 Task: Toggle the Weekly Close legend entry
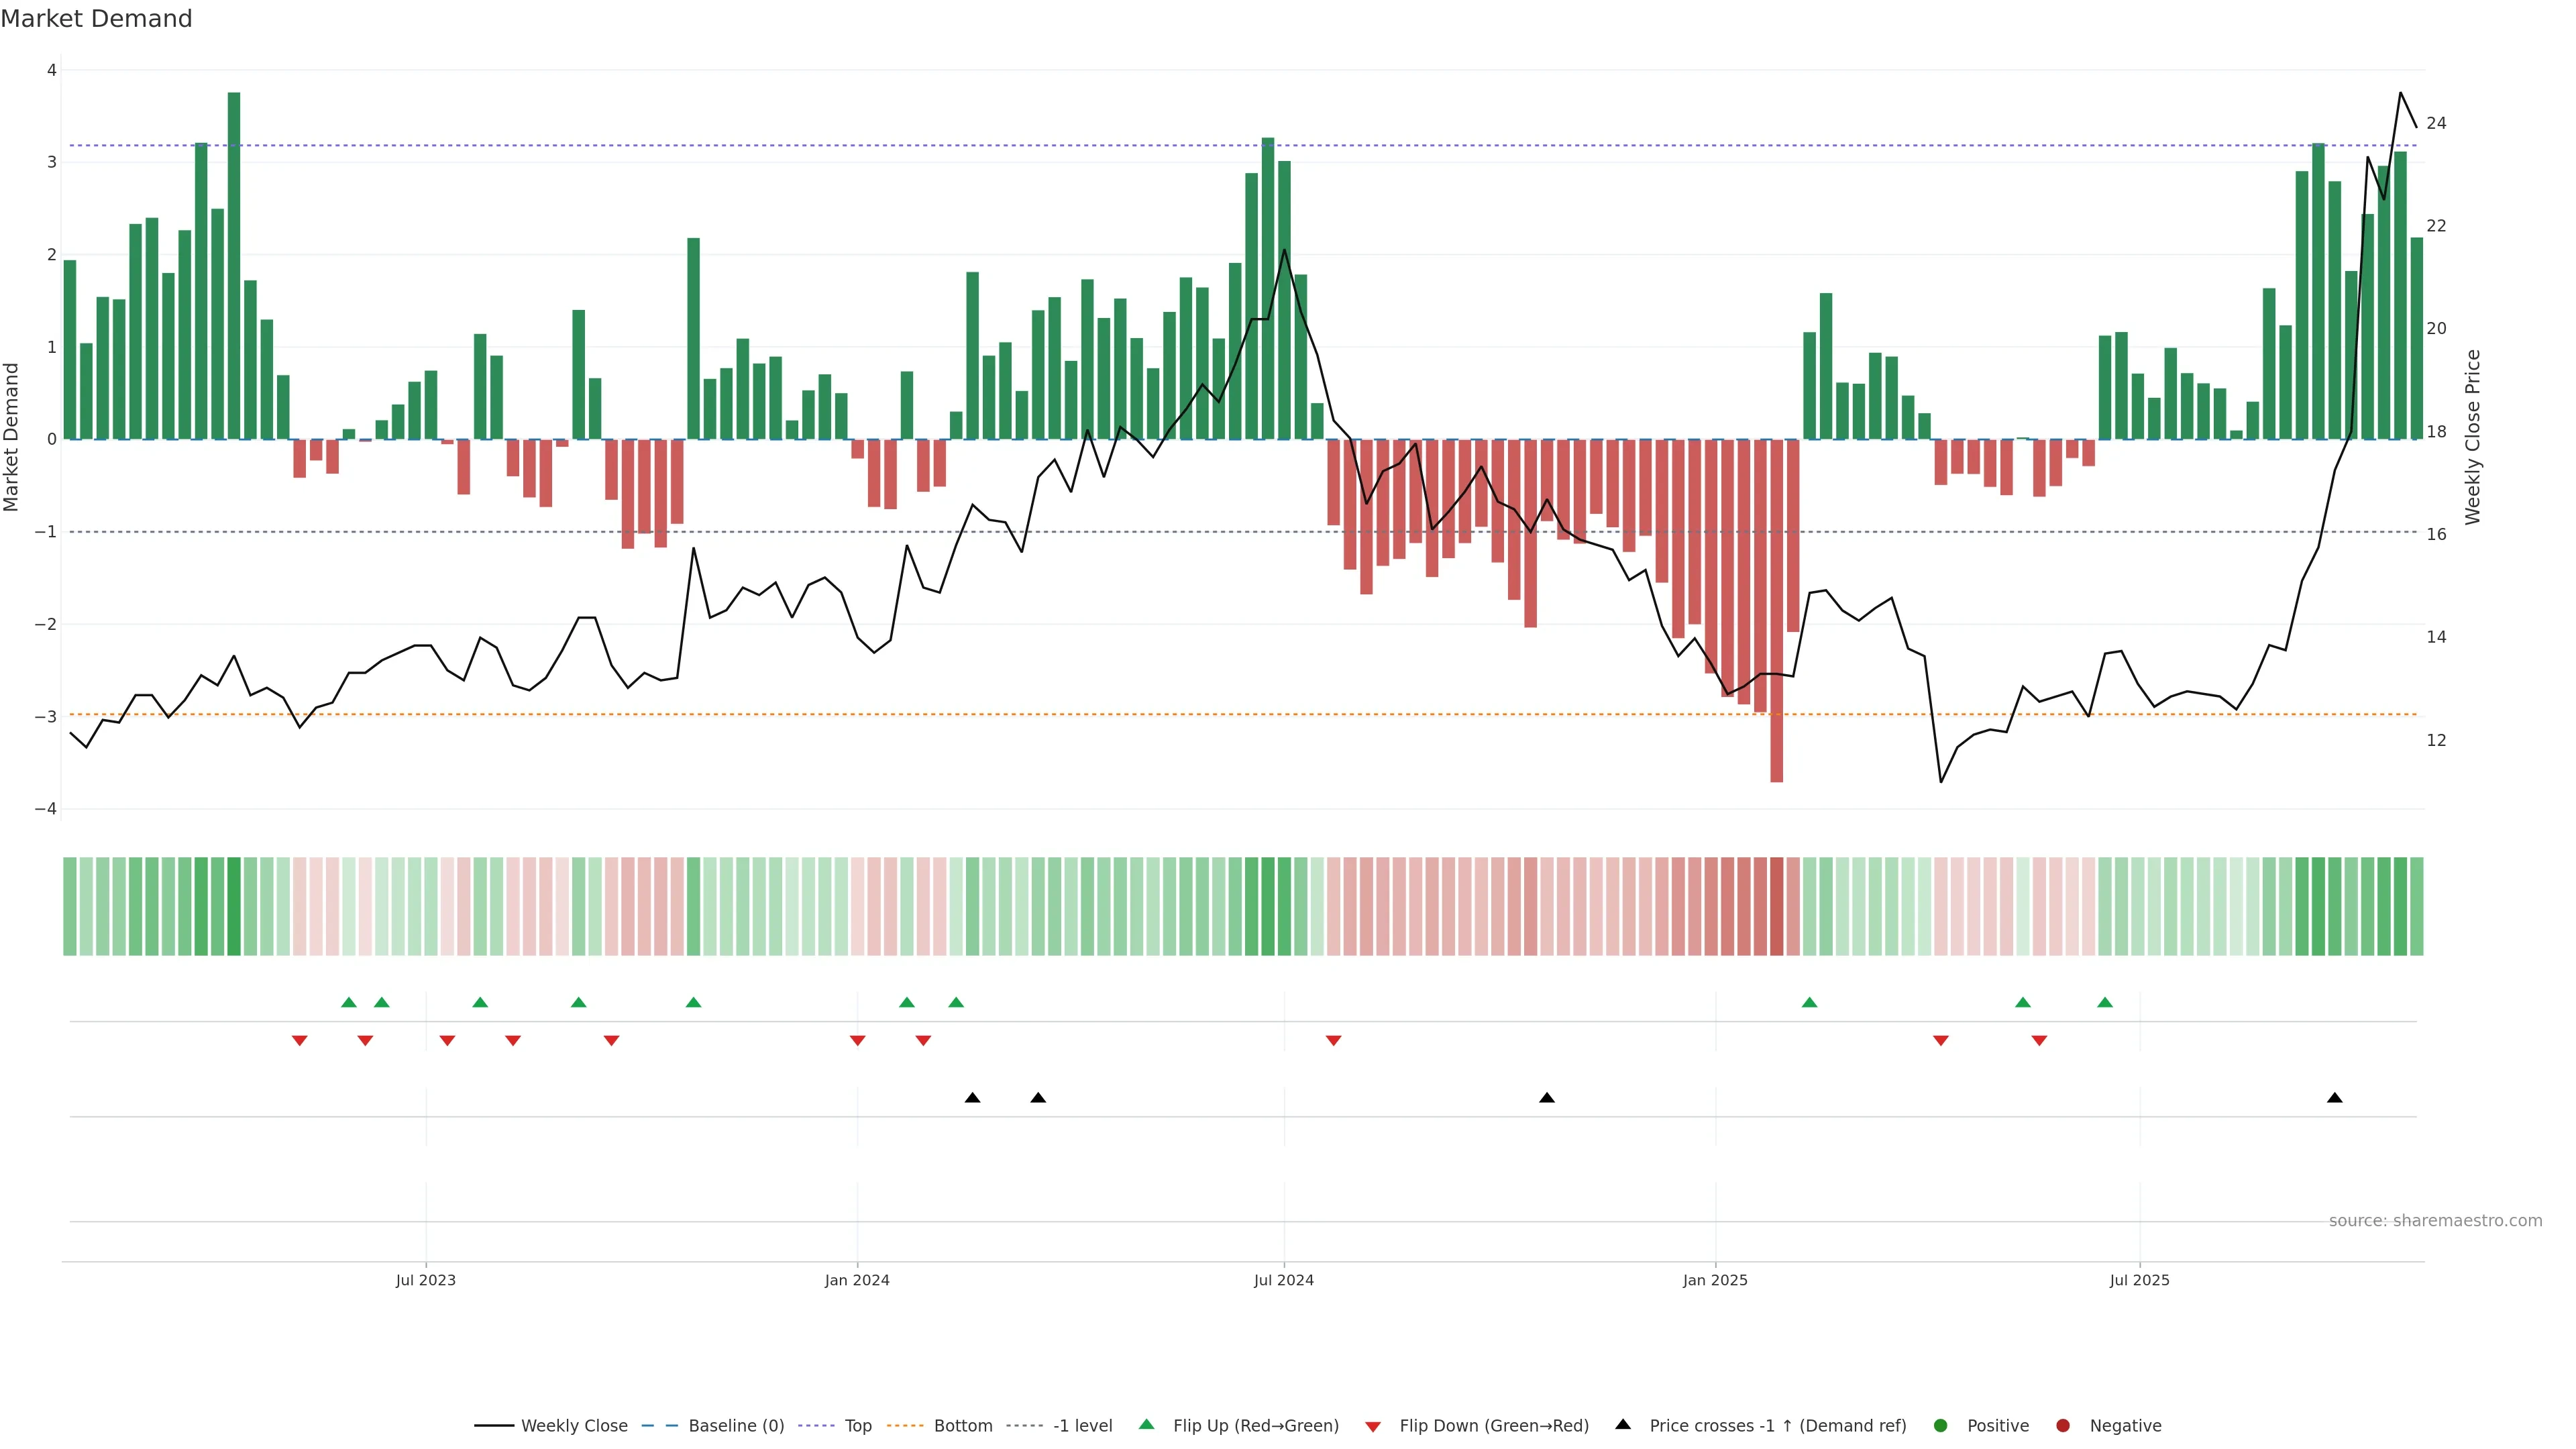coord(574,1425)
